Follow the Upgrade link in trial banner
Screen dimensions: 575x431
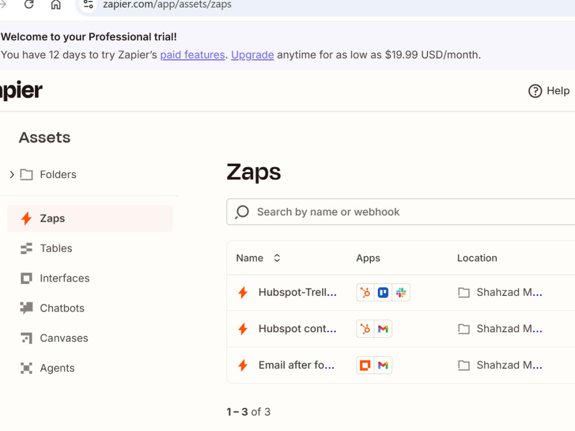point(252,55)
